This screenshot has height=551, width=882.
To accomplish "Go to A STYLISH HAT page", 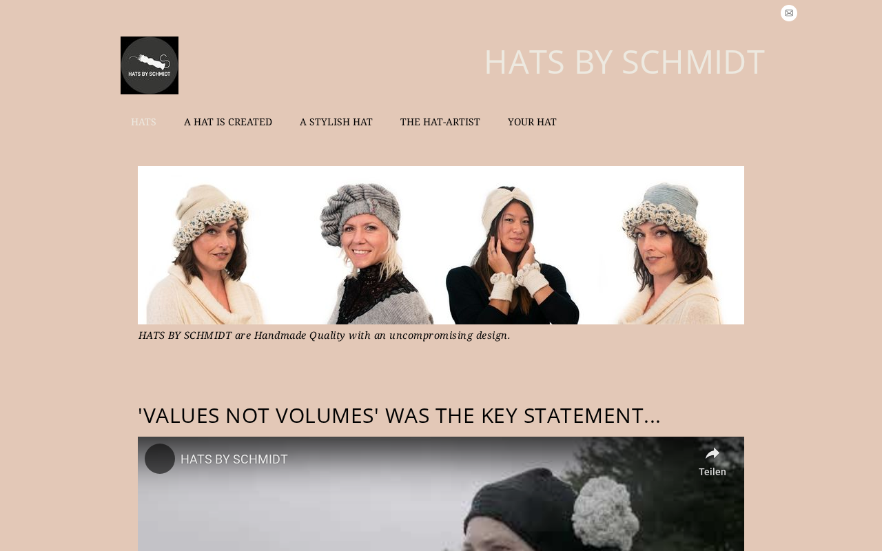I will tap(336, 122).
